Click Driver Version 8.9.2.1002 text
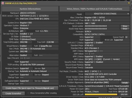 click(x=89, y=77)
